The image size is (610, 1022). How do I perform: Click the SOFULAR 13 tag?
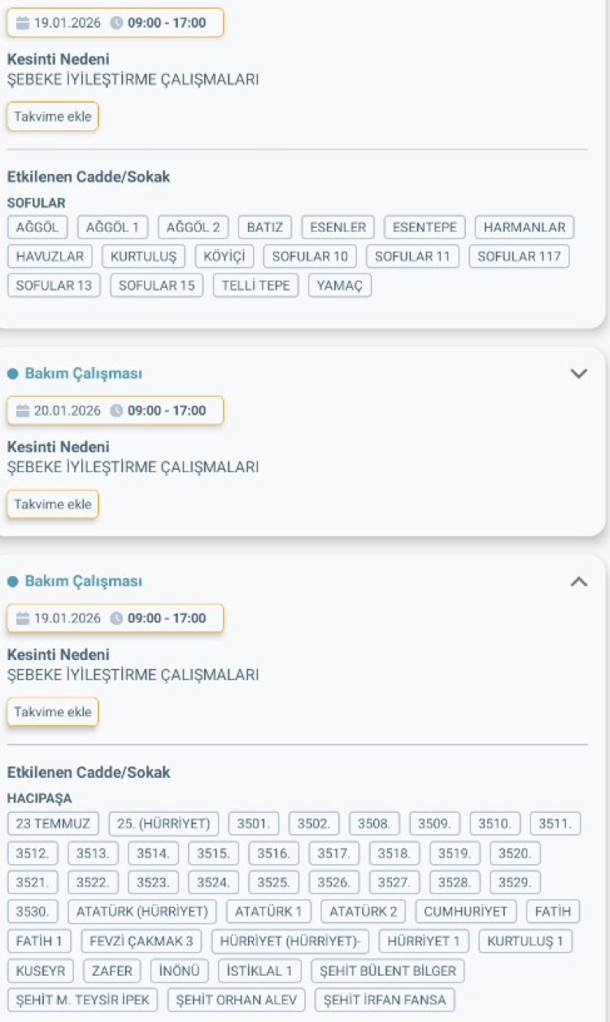(54, 286)
